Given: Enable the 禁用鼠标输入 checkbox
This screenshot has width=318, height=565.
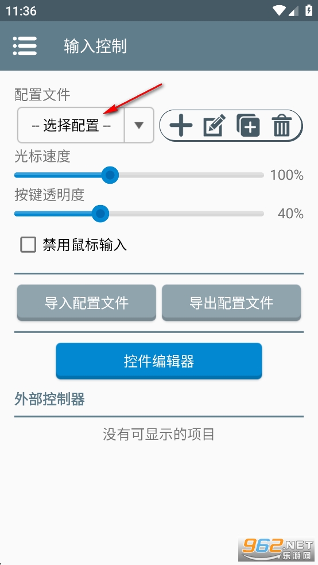Looking at the screenshot, I should coord(28,245).
